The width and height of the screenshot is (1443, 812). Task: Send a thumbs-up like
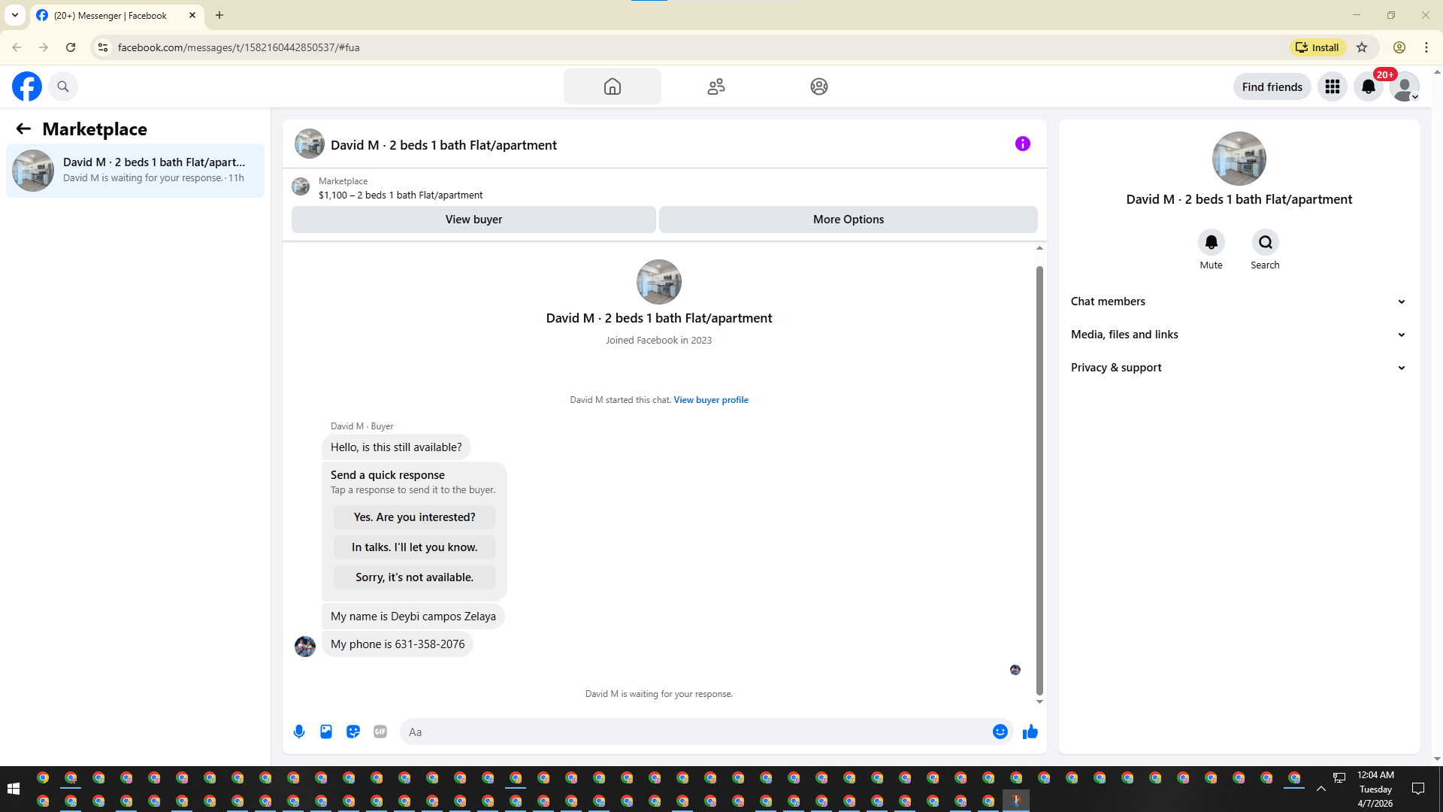1030,732
